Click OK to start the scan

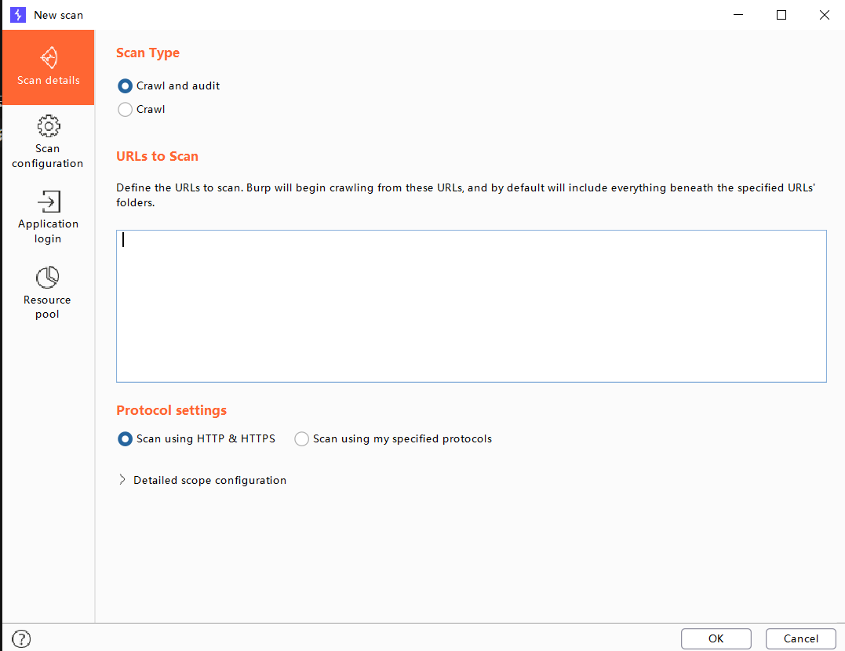click(x=716, y=638)
